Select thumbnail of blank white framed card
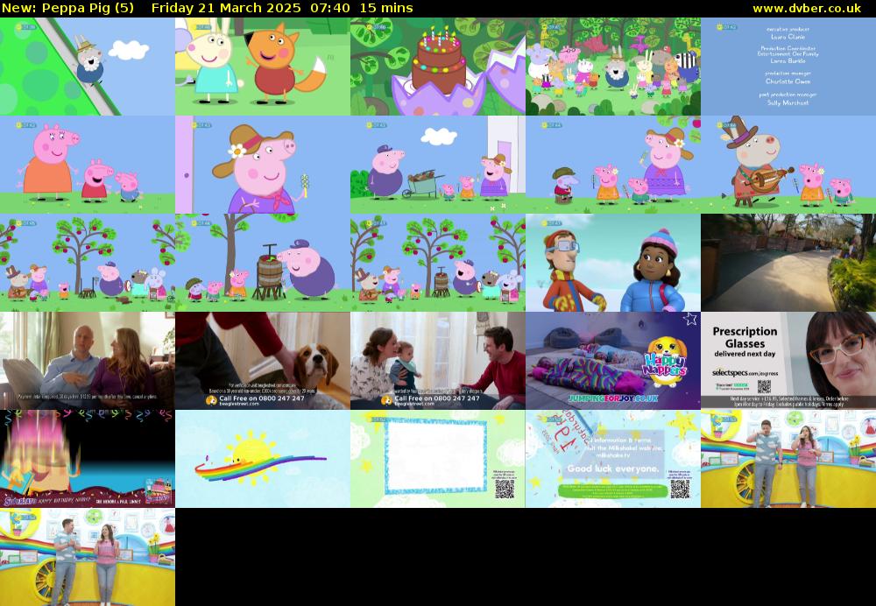The height and width of the screenshot is (606, 876). pyautogui.click(x=438, y=459)
